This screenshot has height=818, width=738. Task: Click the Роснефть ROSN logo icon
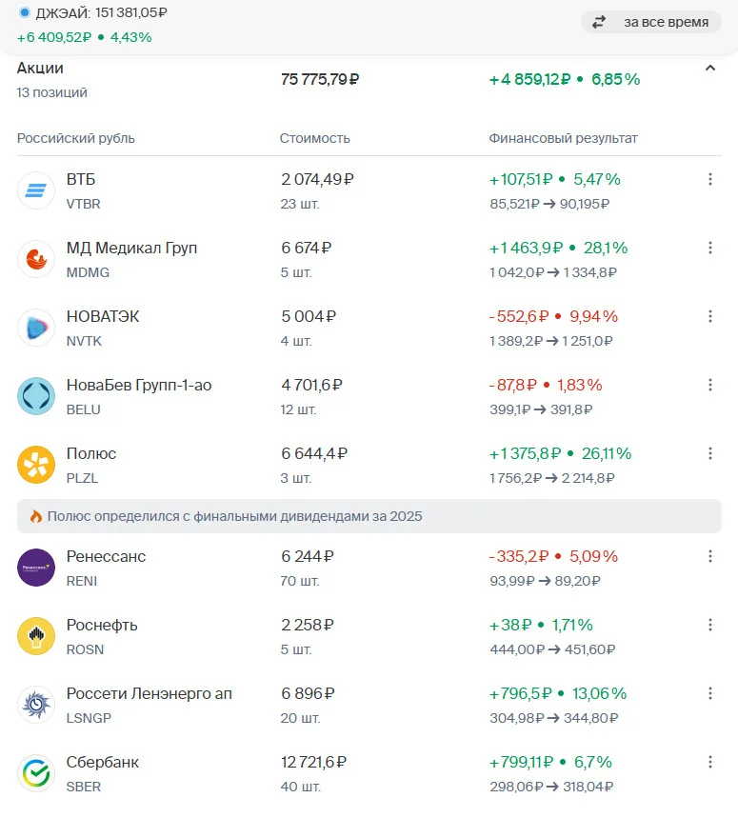click(x=36, y=636)
